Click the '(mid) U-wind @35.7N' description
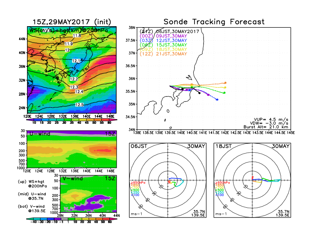Viewport: 310px width, 239px height. [x=32, y=196]
